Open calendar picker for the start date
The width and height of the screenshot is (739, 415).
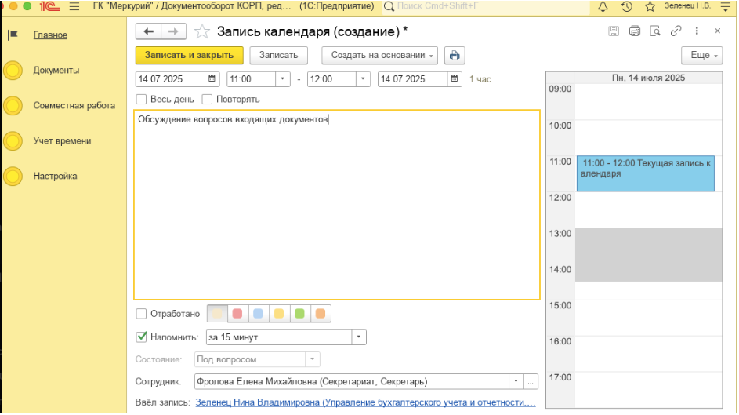pos(212,79)
